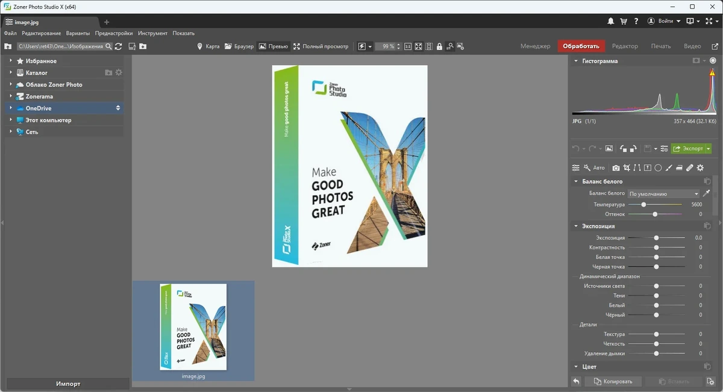723x392 pixels.
Task: Pick white balance with the eyedropper
Action: click(x=707, y=194)
